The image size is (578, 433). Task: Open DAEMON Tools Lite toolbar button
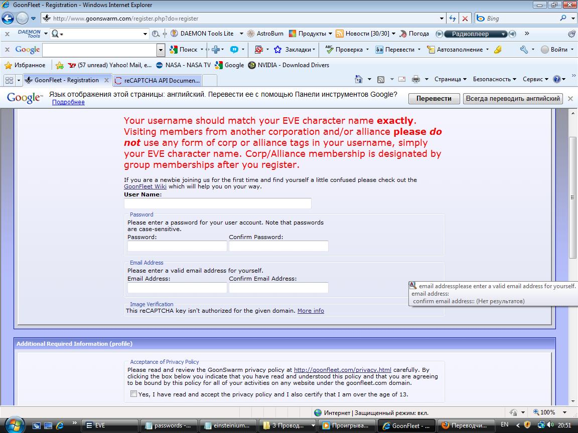click(203, 34)
